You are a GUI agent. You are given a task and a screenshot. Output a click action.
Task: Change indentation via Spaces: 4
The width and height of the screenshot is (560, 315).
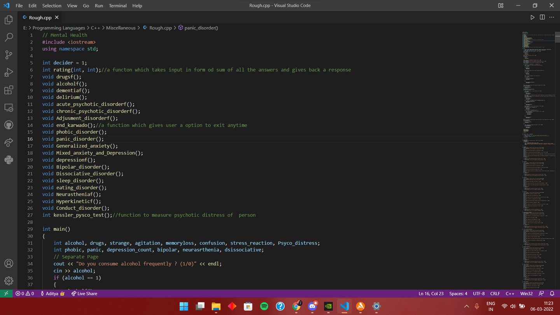[x=458, y=294]
